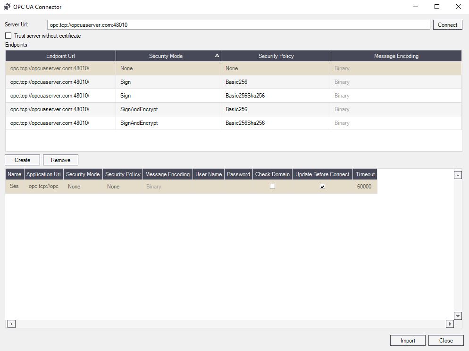Click the Message Encoding column header
This screenshot has height=351, width=469.
396,56
